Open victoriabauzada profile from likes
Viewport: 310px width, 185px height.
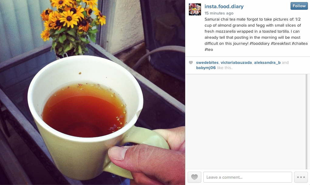point(236,62)
